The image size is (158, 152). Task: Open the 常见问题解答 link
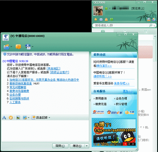18,87
